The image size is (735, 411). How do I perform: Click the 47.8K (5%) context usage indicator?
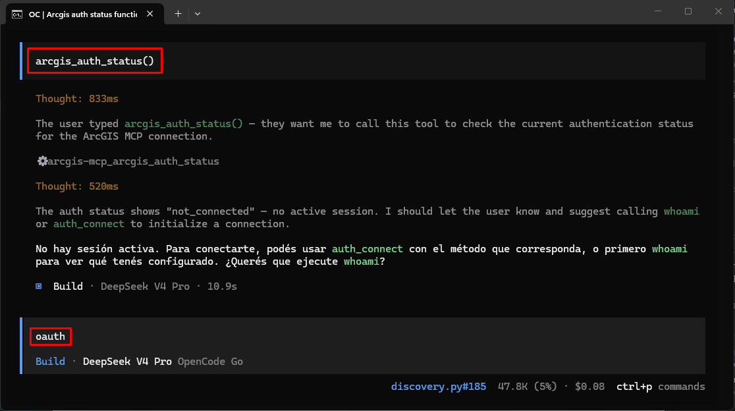(x=528, y=387)
